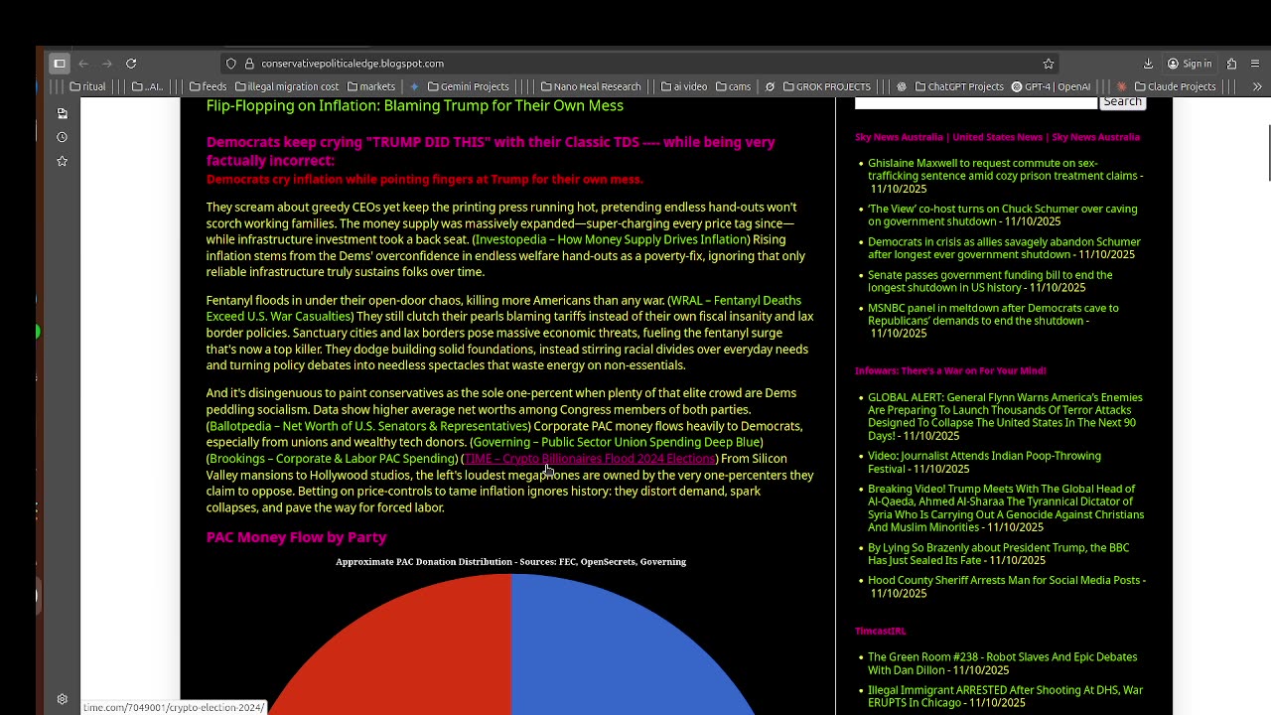Screen dimensions: 1271x715
Task: Open the cams bookmarks folder
Action: [733, 86]
